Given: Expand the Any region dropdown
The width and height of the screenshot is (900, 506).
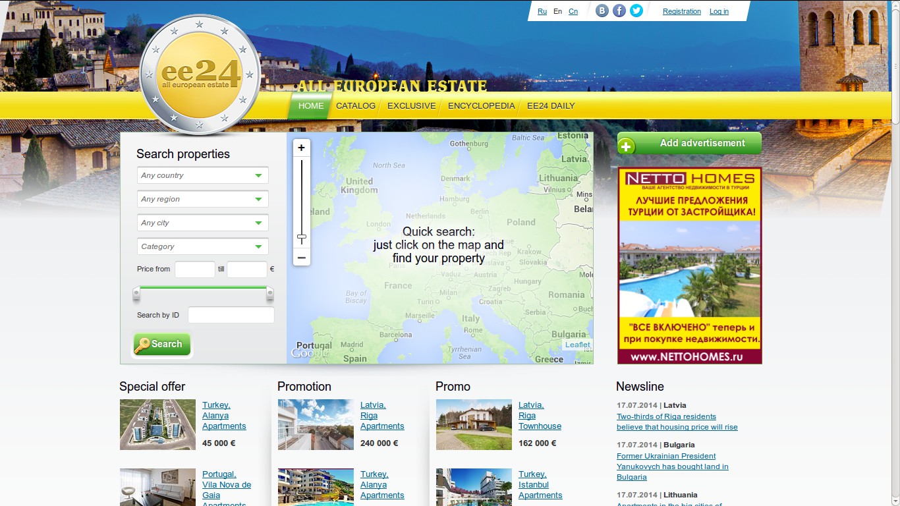Looking at the screenshot, I should 203,199.
